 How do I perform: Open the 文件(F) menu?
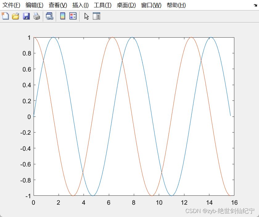pos(11,5)
